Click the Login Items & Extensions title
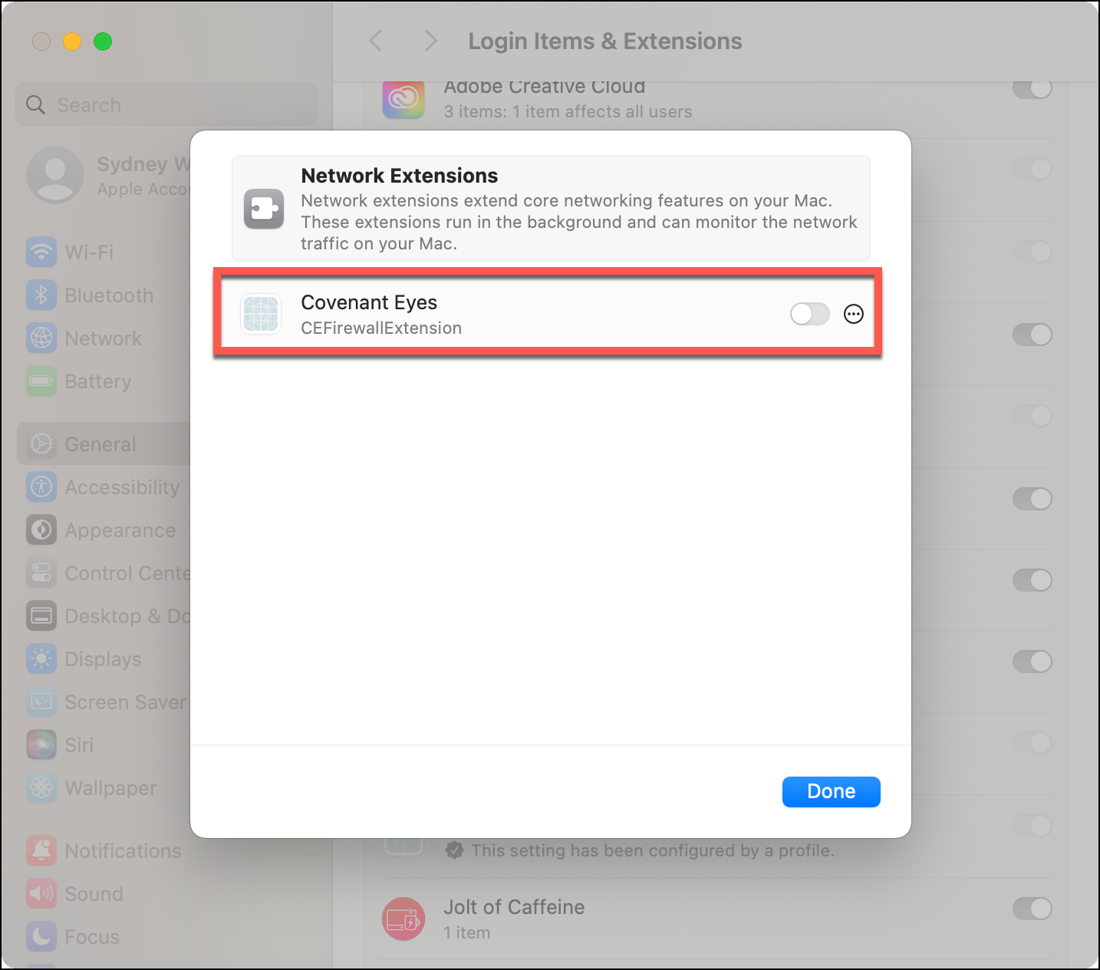Image resolution: width=1100 pixels, height=970 pixels. coord(605,41)
